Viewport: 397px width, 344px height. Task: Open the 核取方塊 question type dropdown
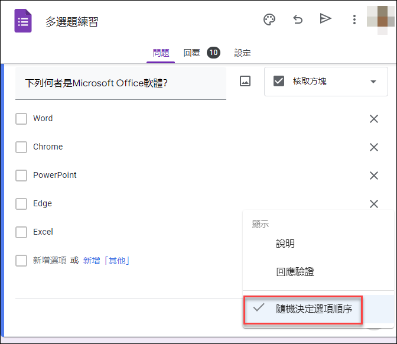(x=326, y=82)
